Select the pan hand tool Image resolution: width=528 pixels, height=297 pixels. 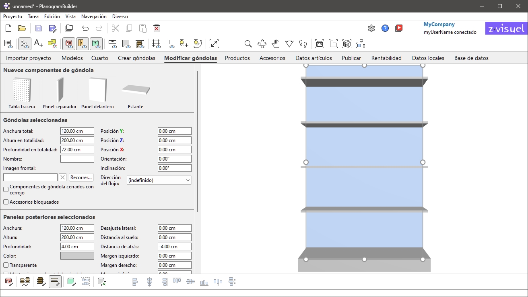[x=276, y=43]
